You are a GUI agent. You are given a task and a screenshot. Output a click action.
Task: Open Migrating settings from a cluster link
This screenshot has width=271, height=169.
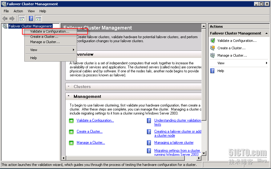177,153
